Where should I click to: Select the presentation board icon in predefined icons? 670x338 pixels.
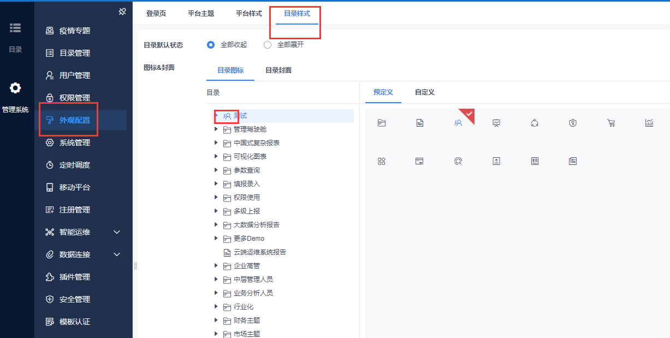coord(496,123)
